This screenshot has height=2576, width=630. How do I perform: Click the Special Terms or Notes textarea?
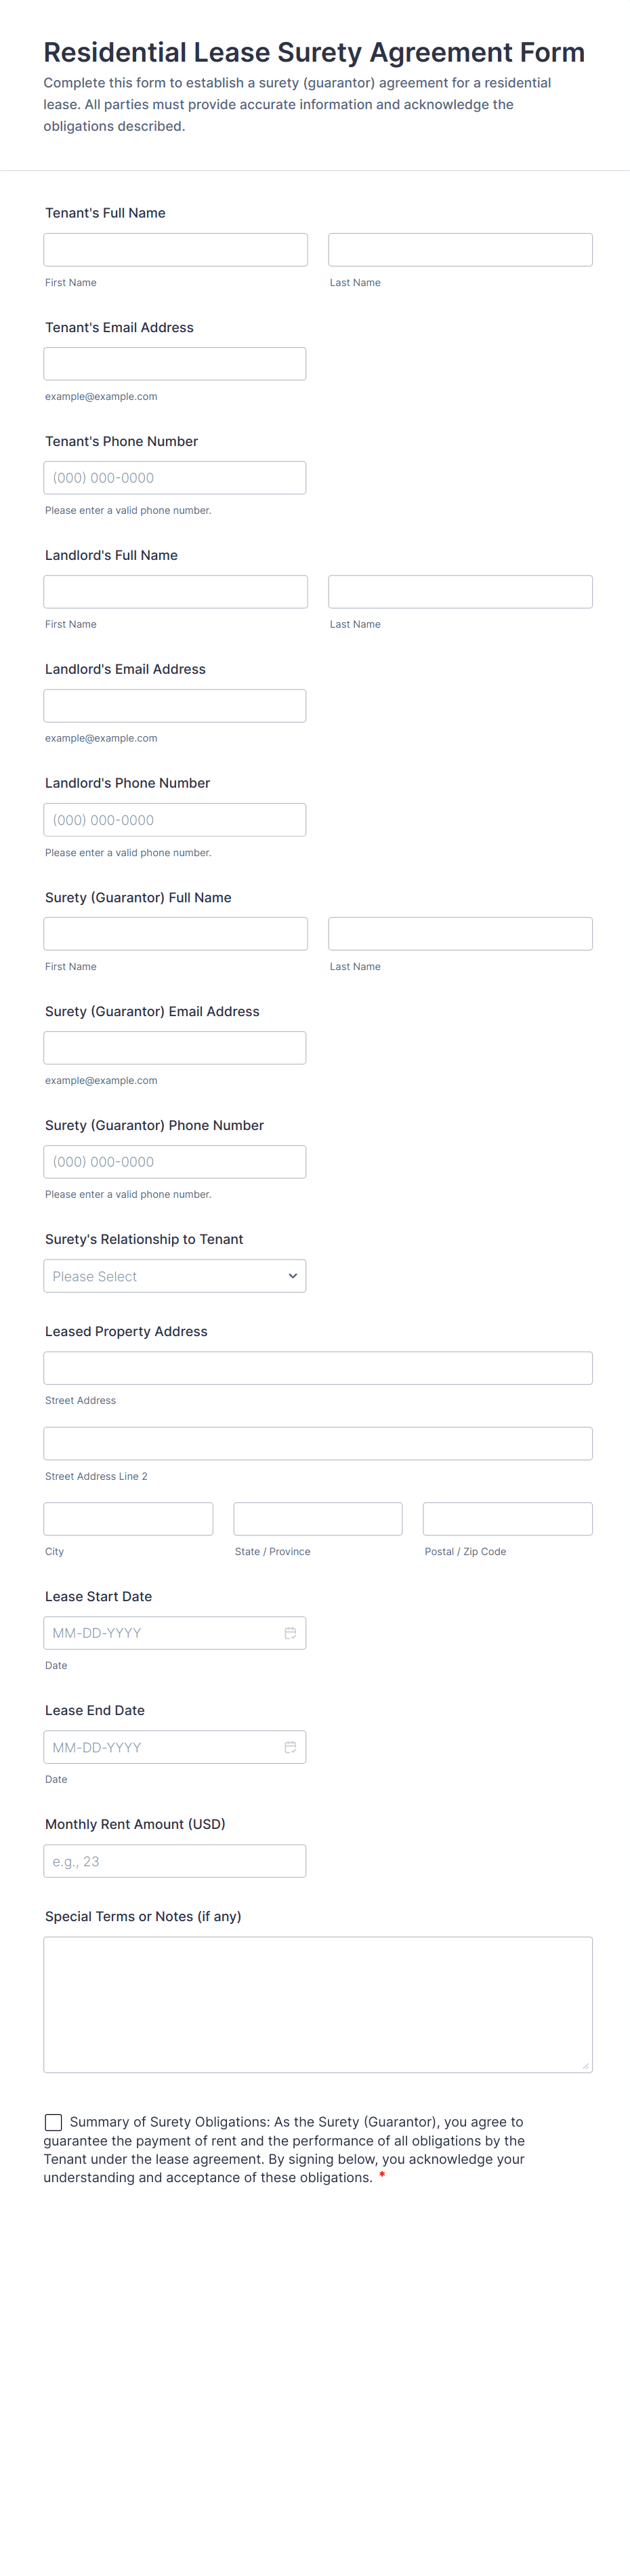pyautogui.click(x=318, y=2004)
